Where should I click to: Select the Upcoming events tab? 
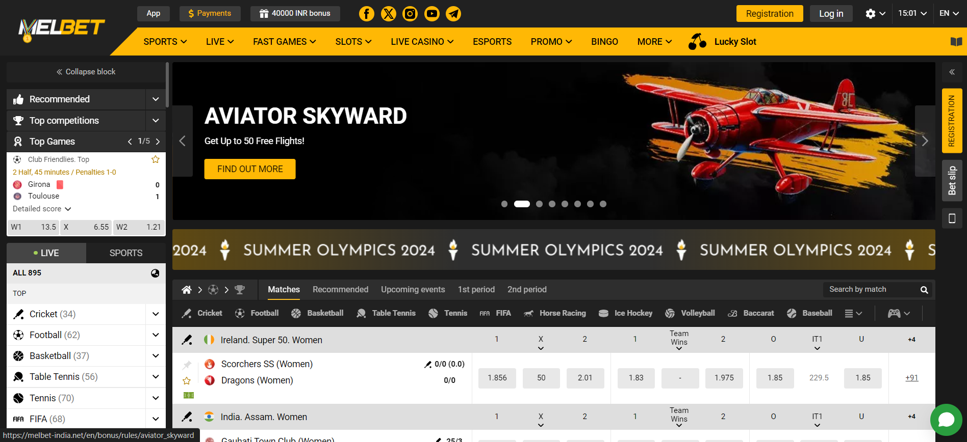pyautogui.click(x=413, y=289)
